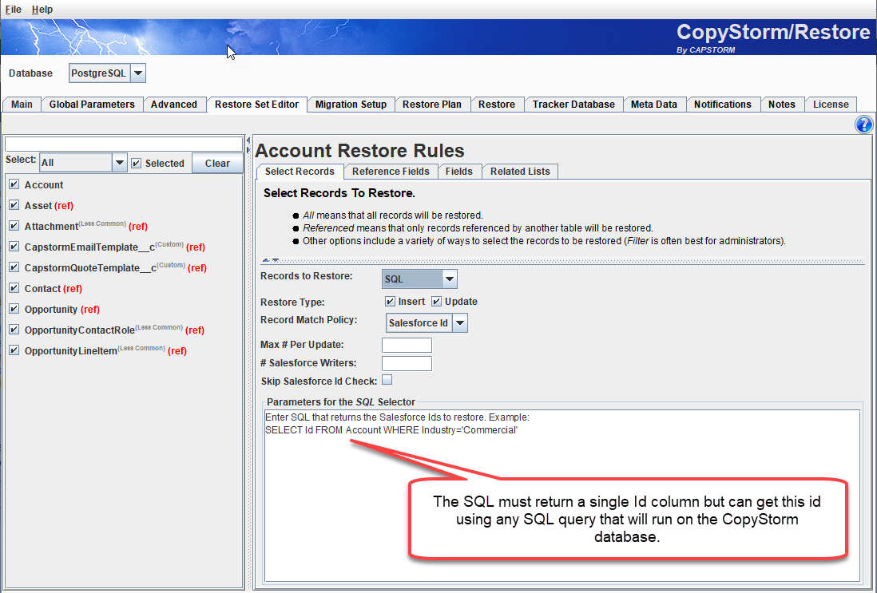Select the CapstormQuoteTemplate__c table name
Screen dimensions: 877x593
(90, 267)
